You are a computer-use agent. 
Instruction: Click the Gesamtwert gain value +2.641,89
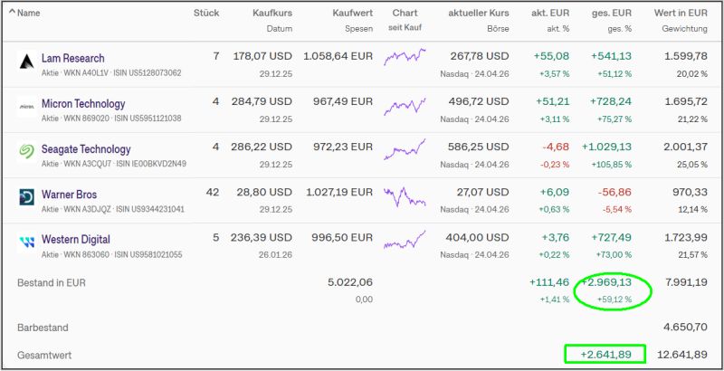click(605, 354)
